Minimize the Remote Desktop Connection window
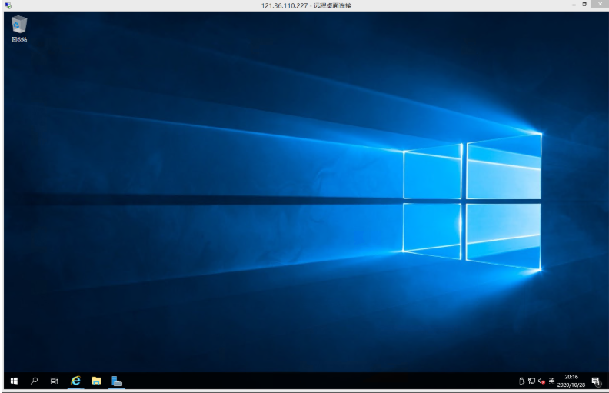This screenshot has height=393, width=609. coord(574,5)
